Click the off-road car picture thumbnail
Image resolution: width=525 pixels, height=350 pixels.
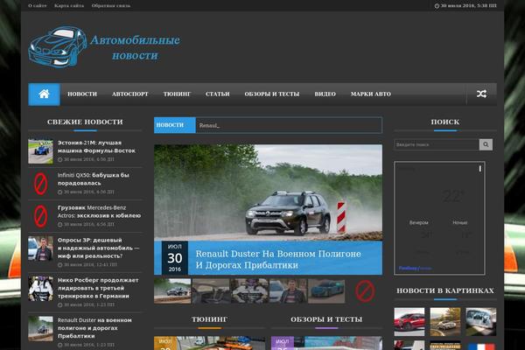click(445, 322)
